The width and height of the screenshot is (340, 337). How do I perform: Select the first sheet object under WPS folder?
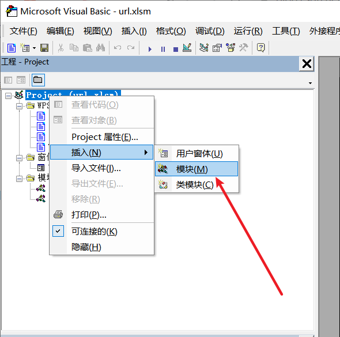coord(41,116)
